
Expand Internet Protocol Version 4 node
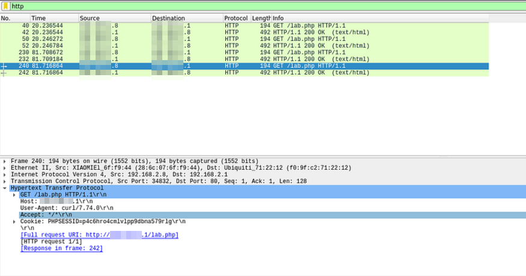click(x=4, y=175)
